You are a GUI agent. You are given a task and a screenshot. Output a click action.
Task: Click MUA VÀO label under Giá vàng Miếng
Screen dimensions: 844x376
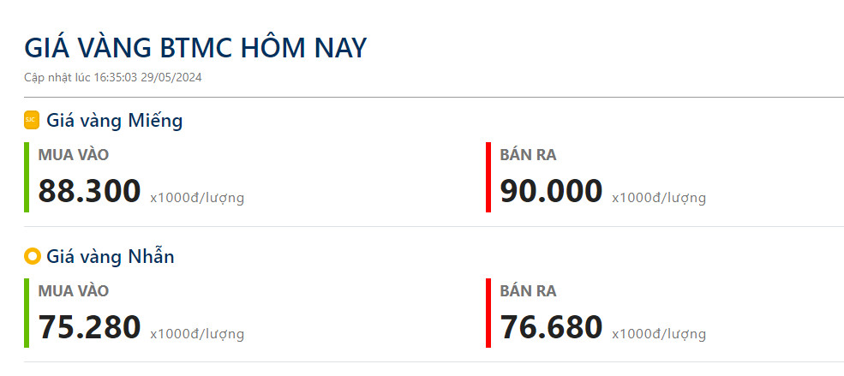(x=73, y=155)
